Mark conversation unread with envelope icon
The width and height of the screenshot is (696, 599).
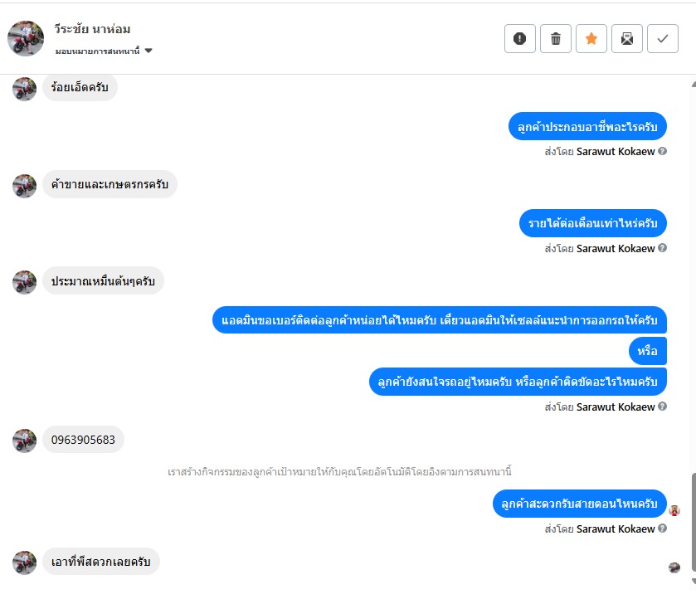[627, 39]
